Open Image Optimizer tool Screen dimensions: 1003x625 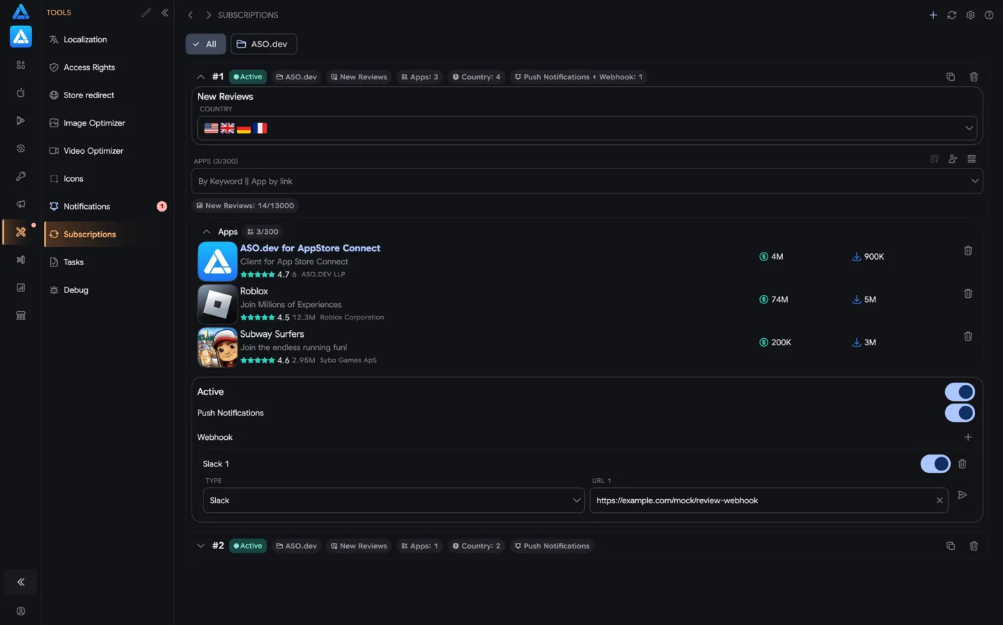(x=108, y=123)
